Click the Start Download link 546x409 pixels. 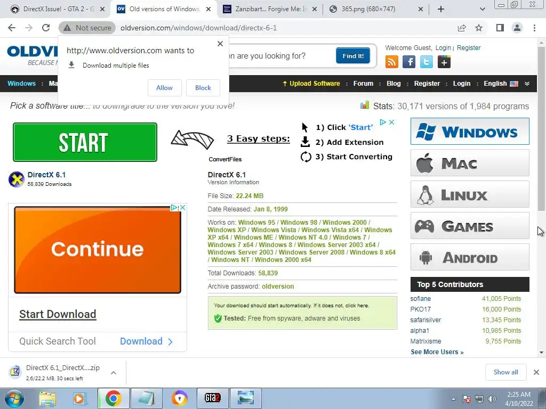coord(58,314)
